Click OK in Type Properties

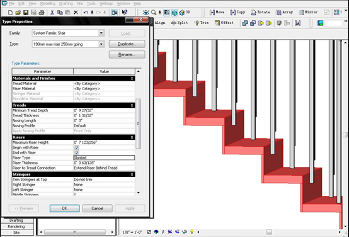[x=64, y=209]
